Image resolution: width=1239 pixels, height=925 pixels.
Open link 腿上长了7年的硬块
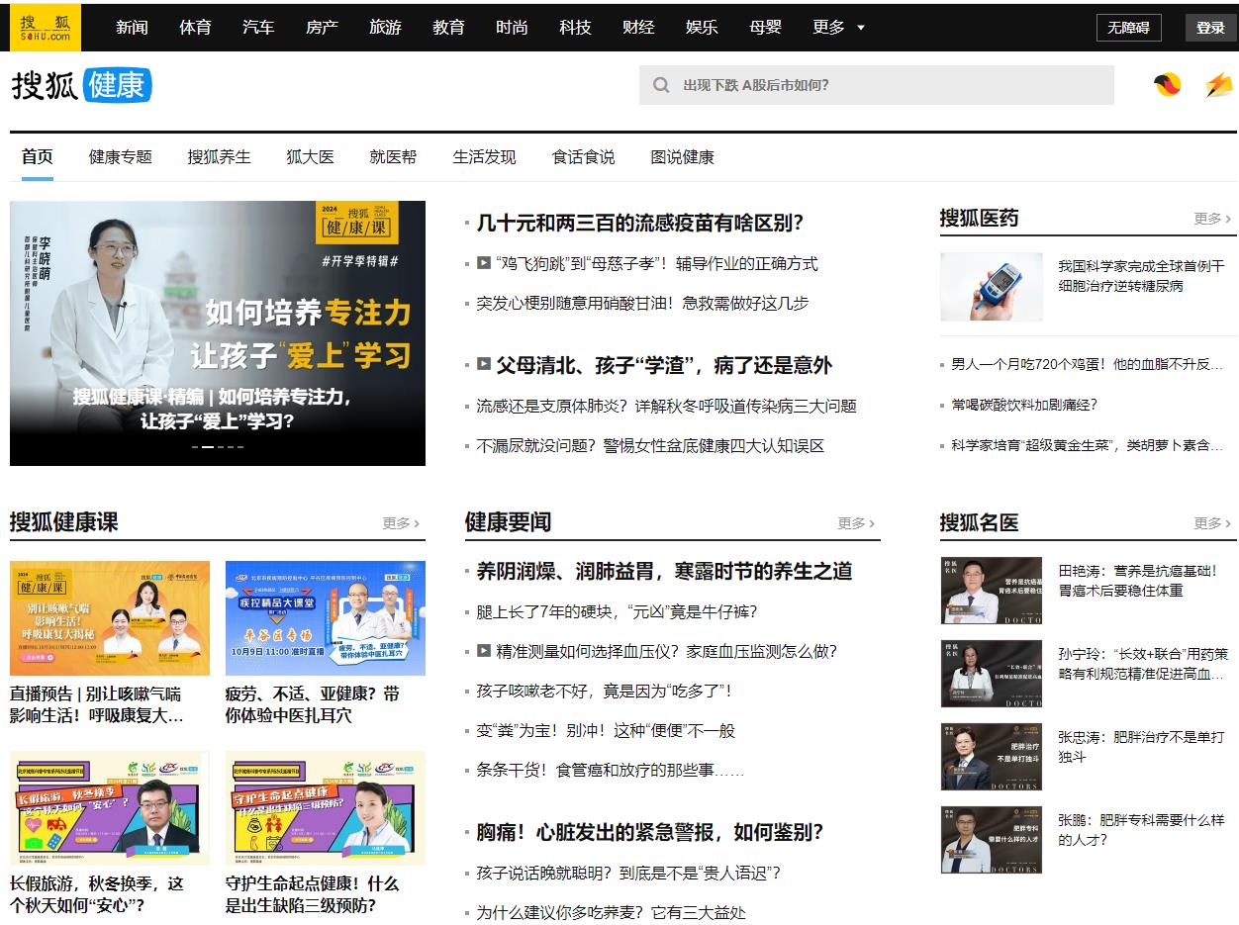coord(617,612)
